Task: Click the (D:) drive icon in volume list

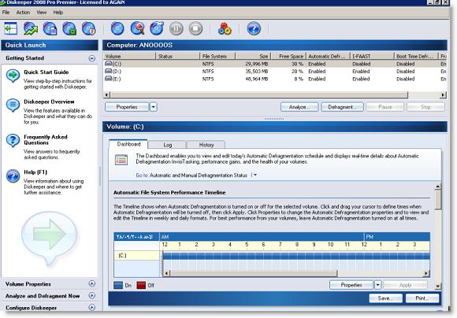Action: pos(109,71)
